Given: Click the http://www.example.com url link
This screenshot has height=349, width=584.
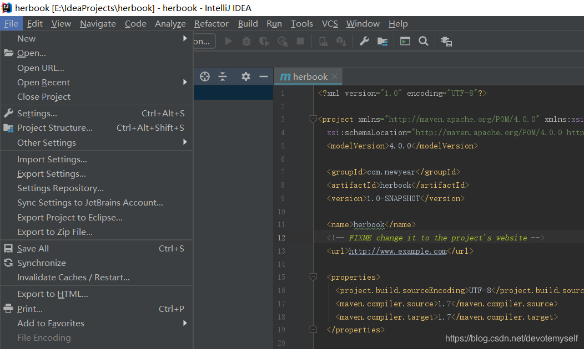Looking at the screenshot, I should (398, 252).
